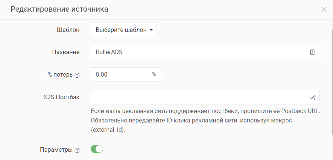Open the postback editor via the pencil icon
The width and height of the screenshot is (333, 160).
point(312,98)
